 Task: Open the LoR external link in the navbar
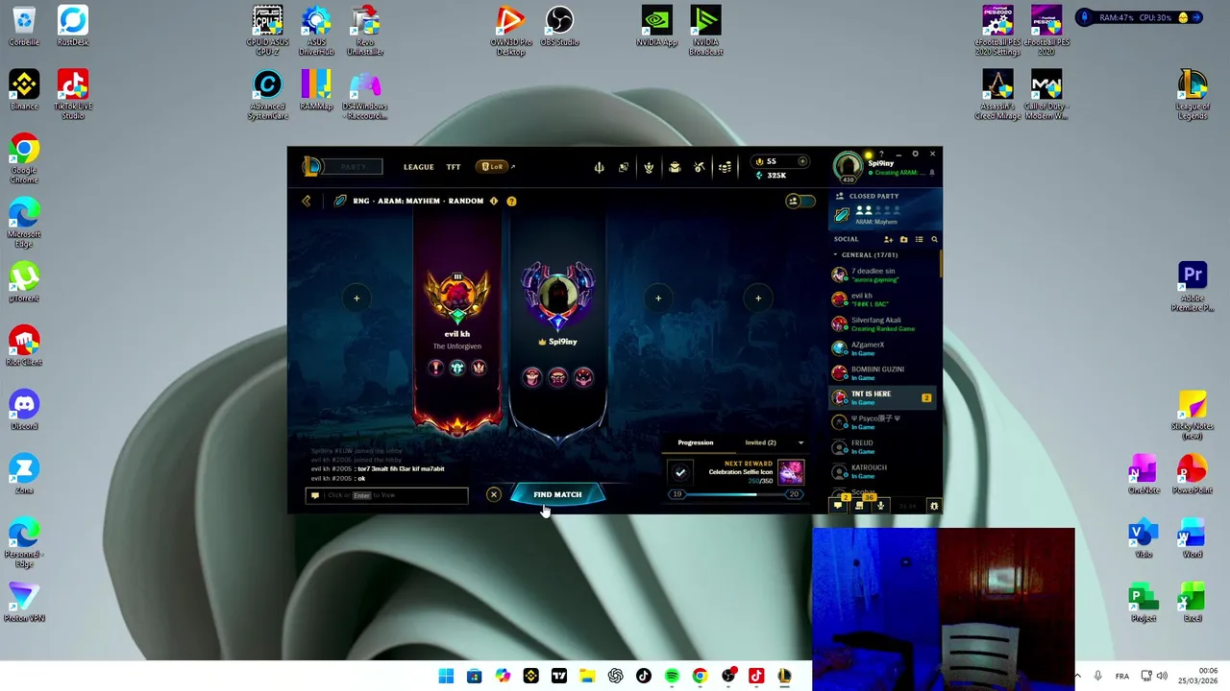click(x=497, y=167)
